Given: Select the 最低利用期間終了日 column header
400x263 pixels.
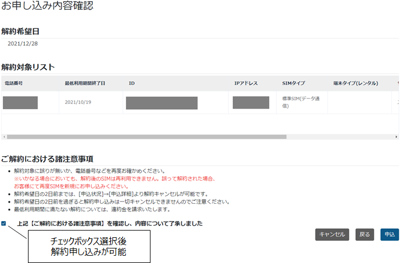Looking at the screenshot, I should coord(84,83).
